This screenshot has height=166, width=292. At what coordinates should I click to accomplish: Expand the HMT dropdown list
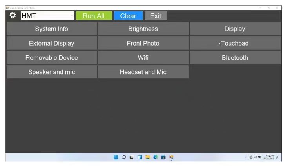point(71,16)
